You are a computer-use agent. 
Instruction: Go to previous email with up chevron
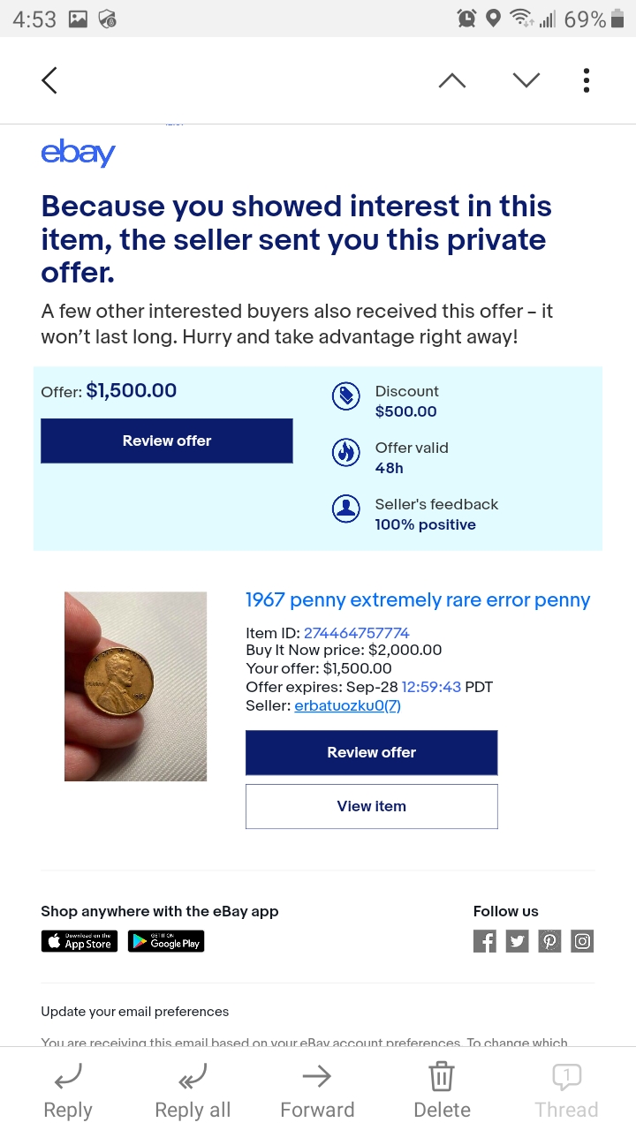point(451,80)
